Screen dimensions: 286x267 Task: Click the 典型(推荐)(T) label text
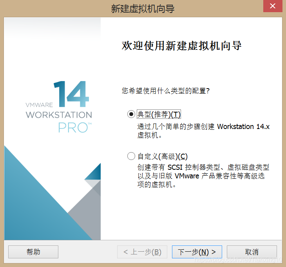[159, 114]
